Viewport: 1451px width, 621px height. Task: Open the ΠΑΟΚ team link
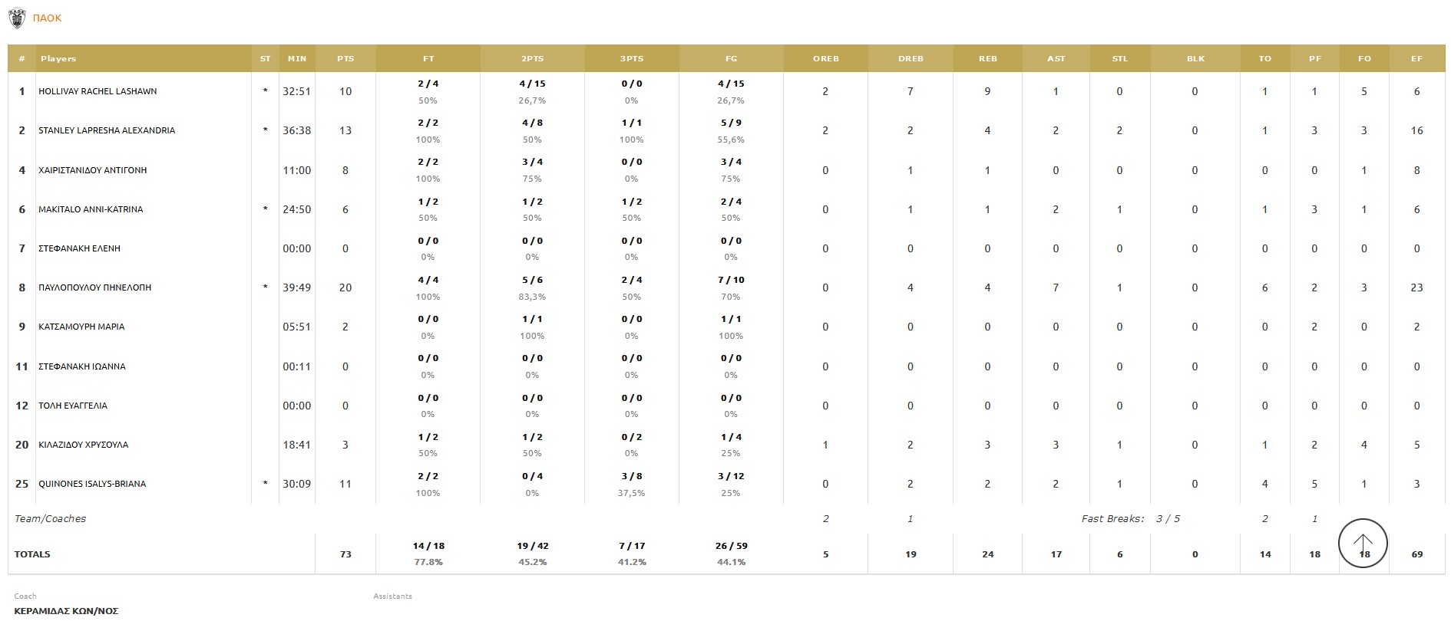pyautogui.click(x=47, y=18)
